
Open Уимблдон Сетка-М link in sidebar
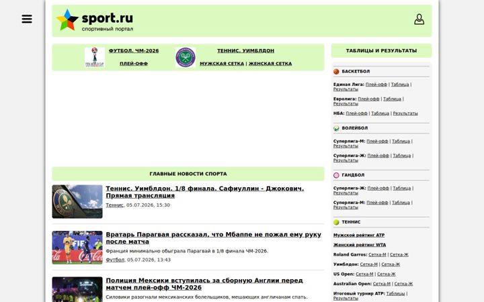pos(368,264)
